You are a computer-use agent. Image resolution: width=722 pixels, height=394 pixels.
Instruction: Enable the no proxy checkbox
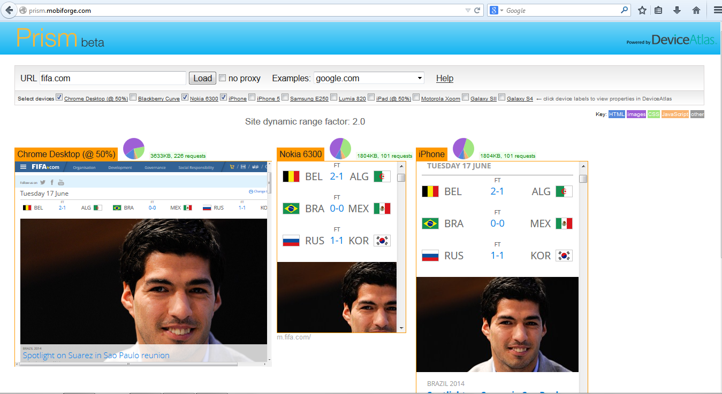[223, 78]
